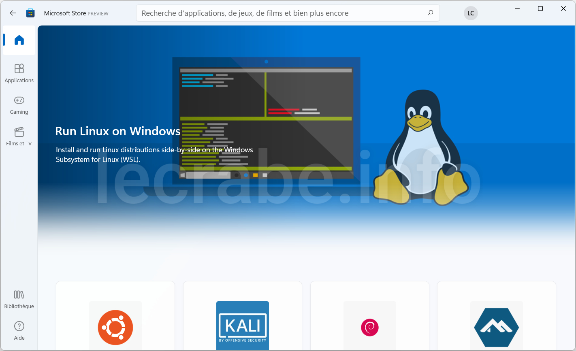The width and height of the screenshot is (576, 351).
Task: Minimize the Microsoft Store window
Action: (x=517, y=9)
